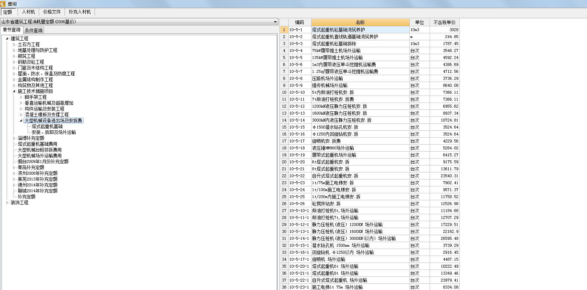Select 滨州2008年补充定额 tree item
Viewport: 587px width, 290px height.
point(37,173)
